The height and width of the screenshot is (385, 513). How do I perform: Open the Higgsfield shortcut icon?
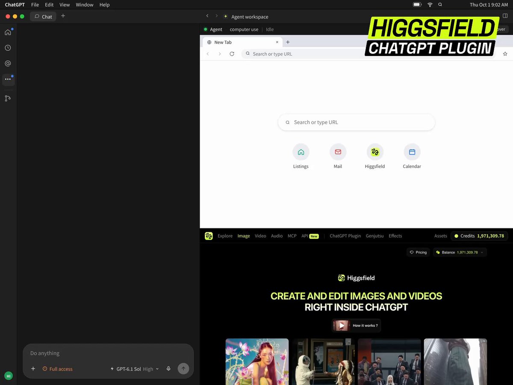pos(375,152)
